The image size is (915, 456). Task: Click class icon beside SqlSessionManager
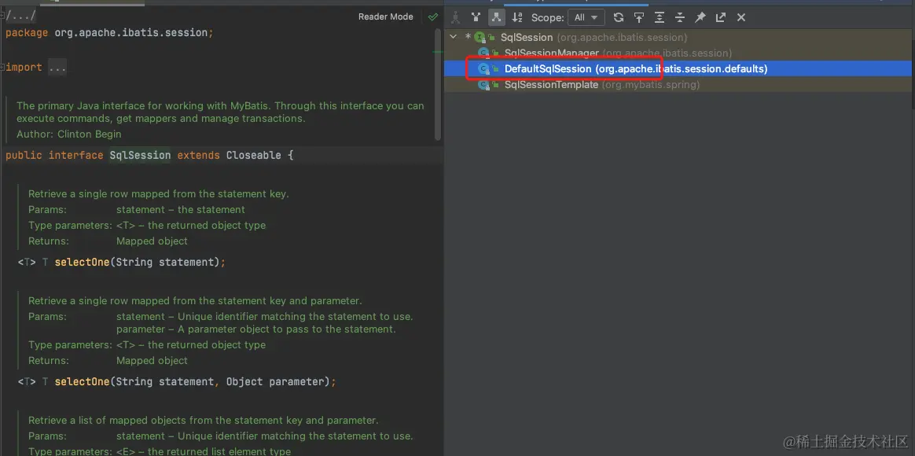484,53
